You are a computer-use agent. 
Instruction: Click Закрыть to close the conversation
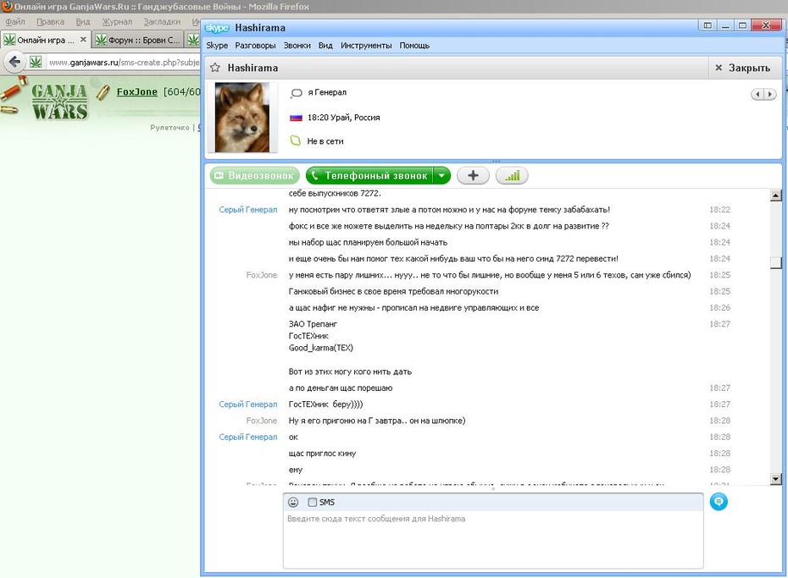pyautogui.click(x=743, y=68)
